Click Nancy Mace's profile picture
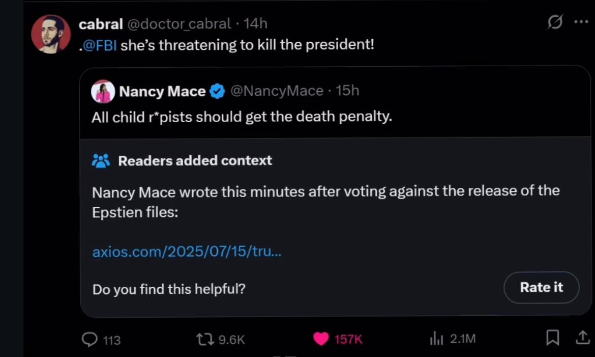The width and height of the screenshot is (595, 357). (x=103, y=91)
